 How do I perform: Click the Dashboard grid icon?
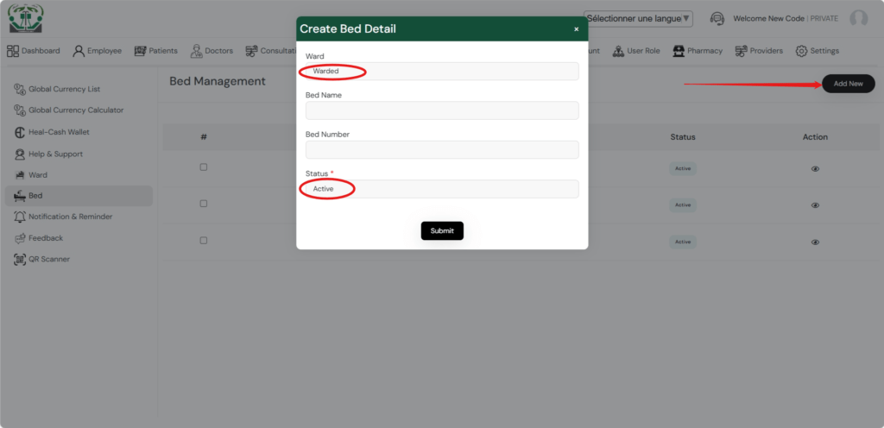click(x=12, y=51)
